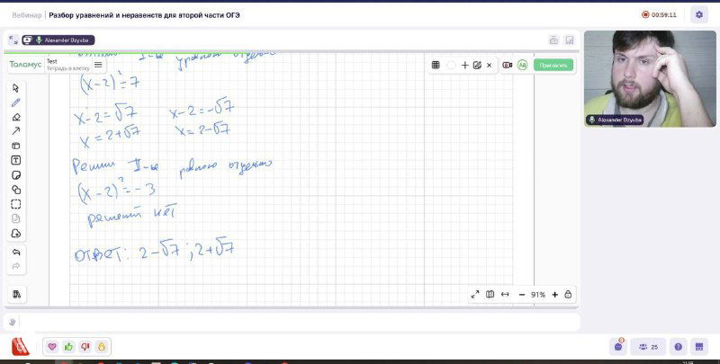Open the board hamburger menu

pyautogui.click(x=98, y=65)
